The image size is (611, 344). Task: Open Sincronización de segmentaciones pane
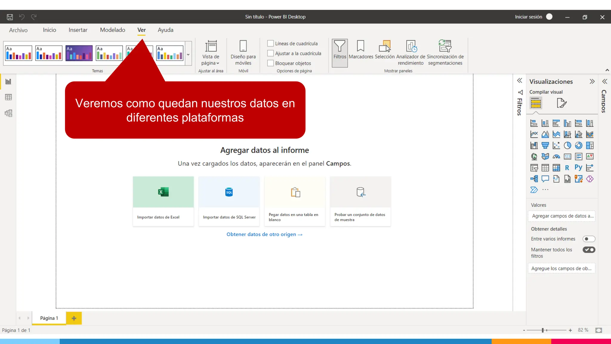tap(445, 53)
